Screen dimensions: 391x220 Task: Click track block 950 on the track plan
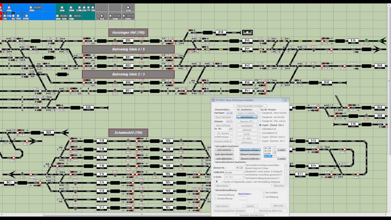[380, 66]
